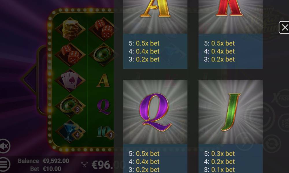Click the trophy win icon
The width and height of the screenshot is (289, 173).
click(x=84, y=164)
